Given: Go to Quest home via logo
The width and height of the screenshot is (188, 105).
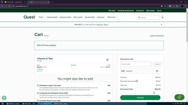Looking at the screenshot, I should coord(29,17).
